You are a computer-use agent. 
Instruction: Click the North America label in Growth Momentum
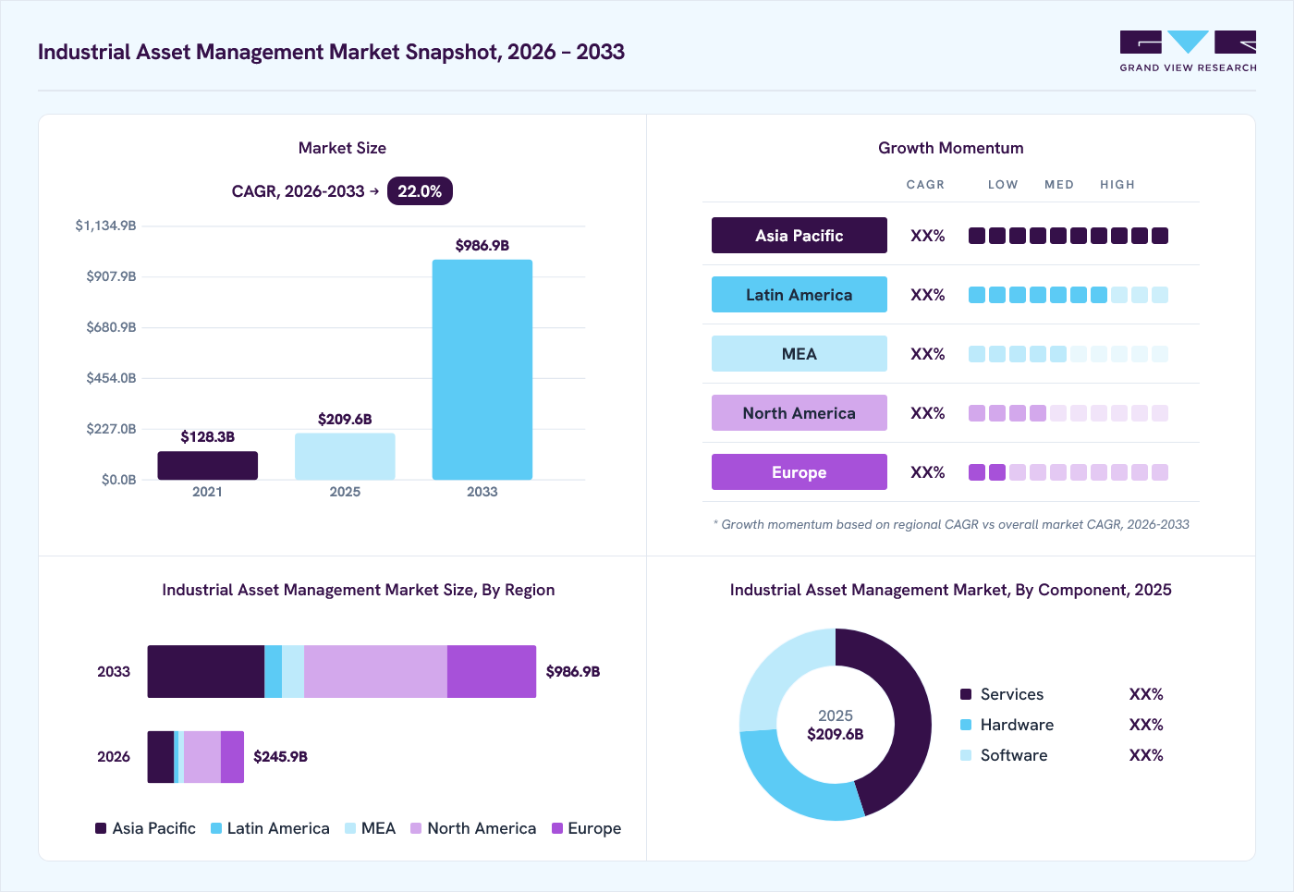(800, 413)
